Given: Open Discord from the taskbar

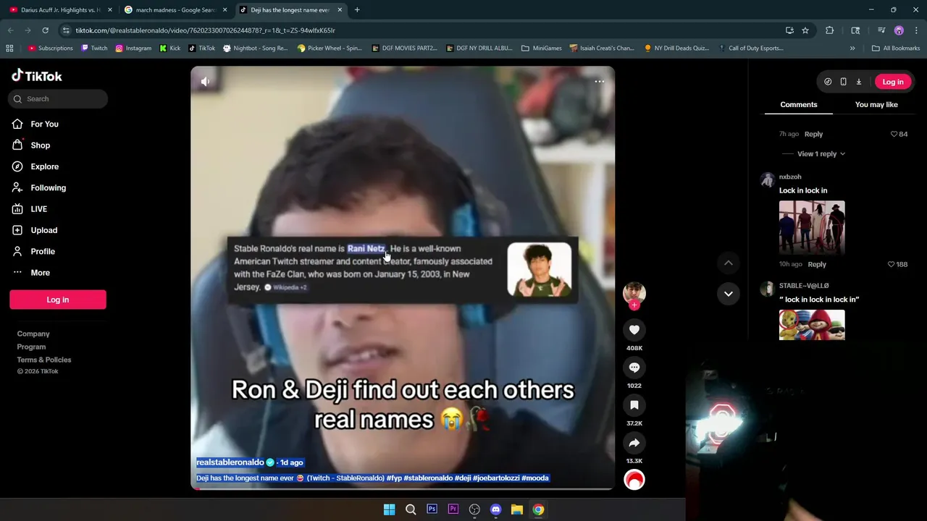Looking at the screenshot, I should (x=495, y=509).
